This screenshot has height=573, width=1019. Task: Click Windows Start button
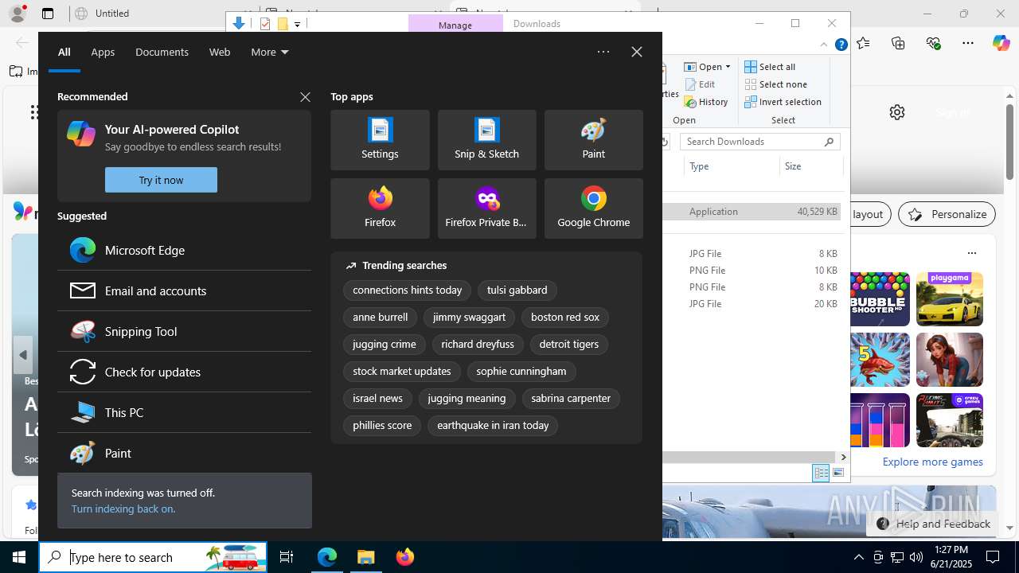pos(19,557)
